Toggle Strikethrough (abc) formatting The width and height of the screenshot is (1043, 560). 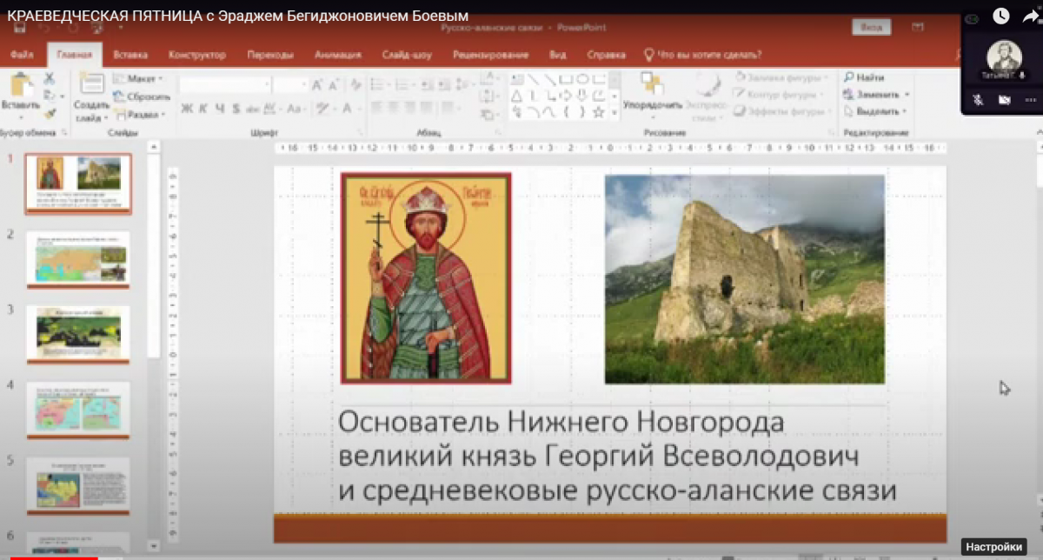tap(252, 109)
